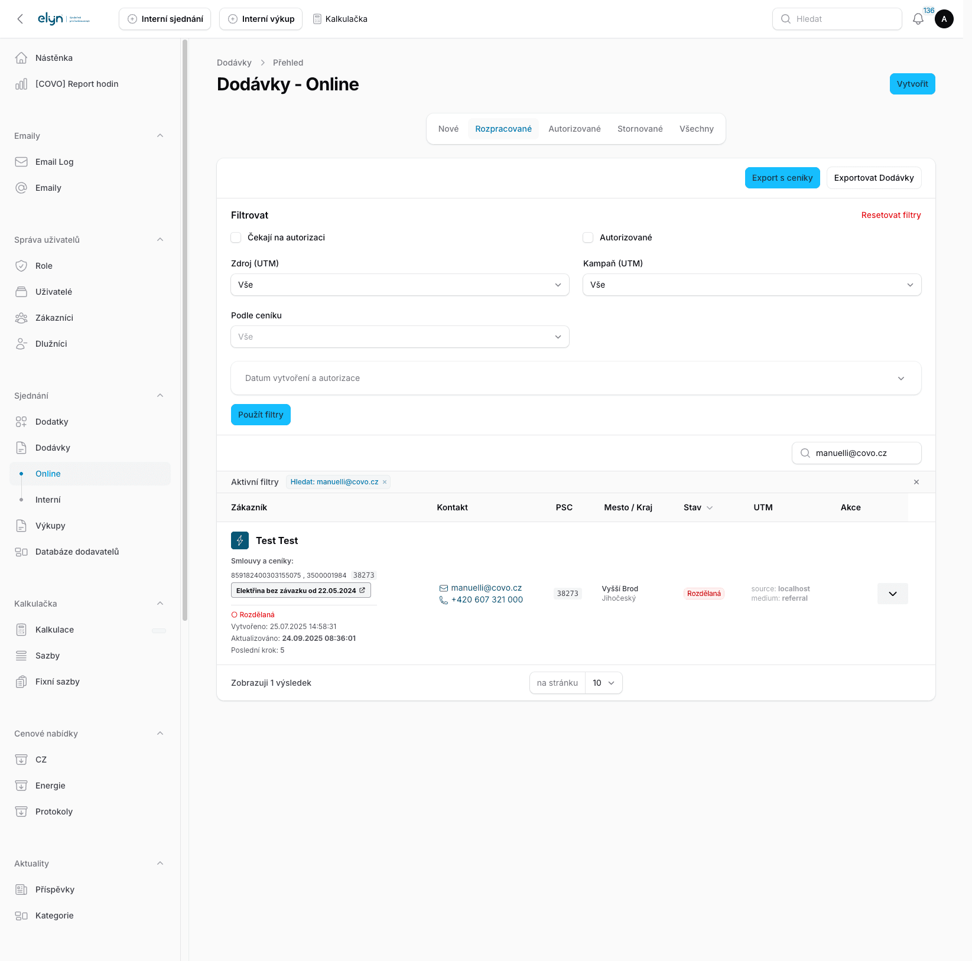This screenshot has height=961, width=972.
Task: Open the Kalkulačka tool in the top bar
Action: pos(340,18)
